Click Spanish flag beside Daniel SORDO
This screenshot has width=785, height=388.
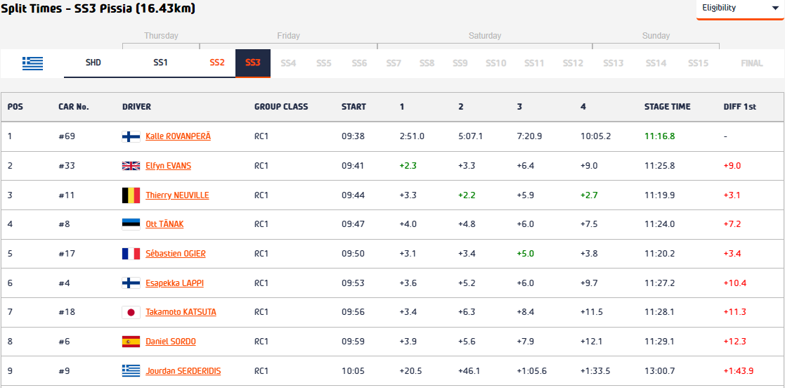[x=131, y=342]
